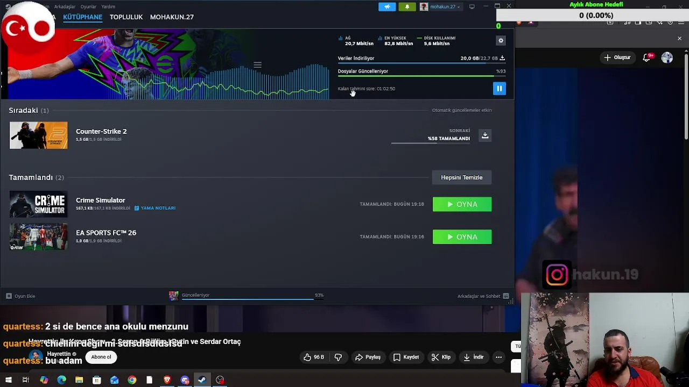
Task: Click Hepsini Temizle button
Action: click(461, 177)
